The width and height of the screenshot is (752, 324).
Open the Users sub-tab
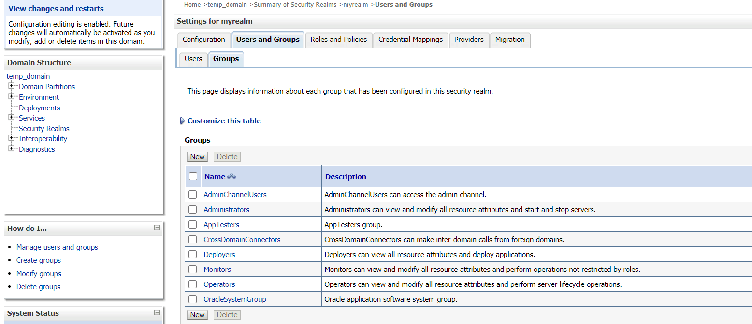[193, 59]
